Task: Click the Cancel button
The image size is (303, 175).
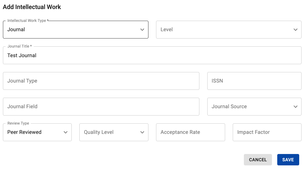Action: point(258,160)
